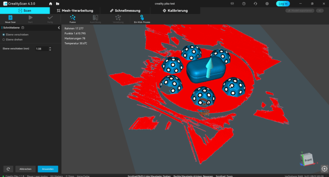Click the reset view target icon
This screenshot has width=329, height=177.
324,169
